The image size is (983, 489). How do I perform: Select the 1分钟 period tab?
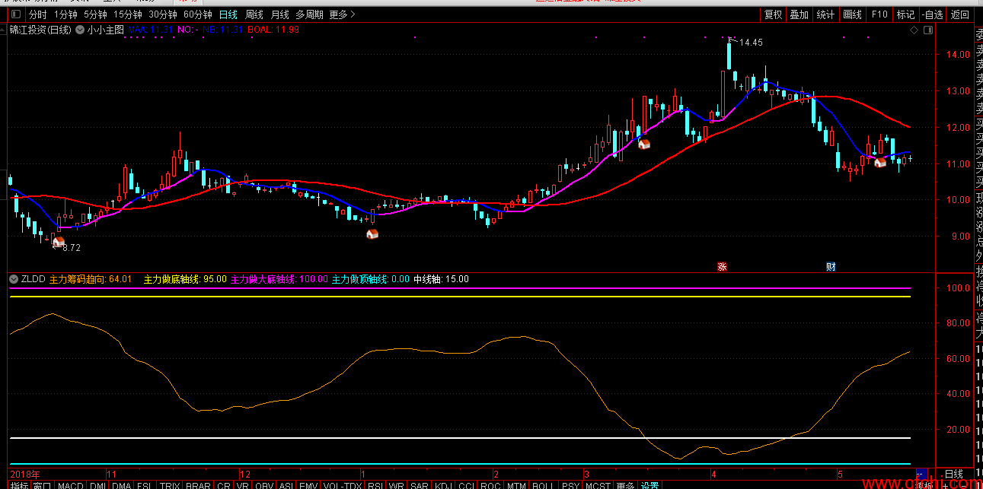65,14
